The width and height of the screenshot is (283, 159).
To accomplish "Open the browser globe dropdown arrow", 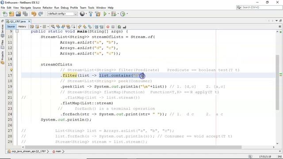I will pyautogui.click(x=86, y=14).
